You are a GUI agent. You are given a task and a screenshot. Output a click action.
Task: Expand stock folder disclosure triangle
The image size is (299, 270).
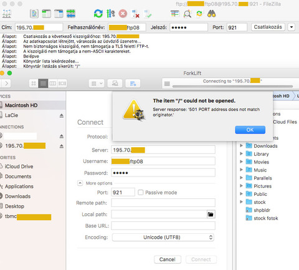pos(241,202)
